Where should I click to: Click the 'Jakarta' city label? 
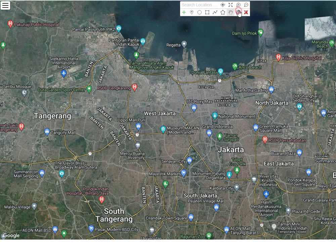tap(231, 150)
